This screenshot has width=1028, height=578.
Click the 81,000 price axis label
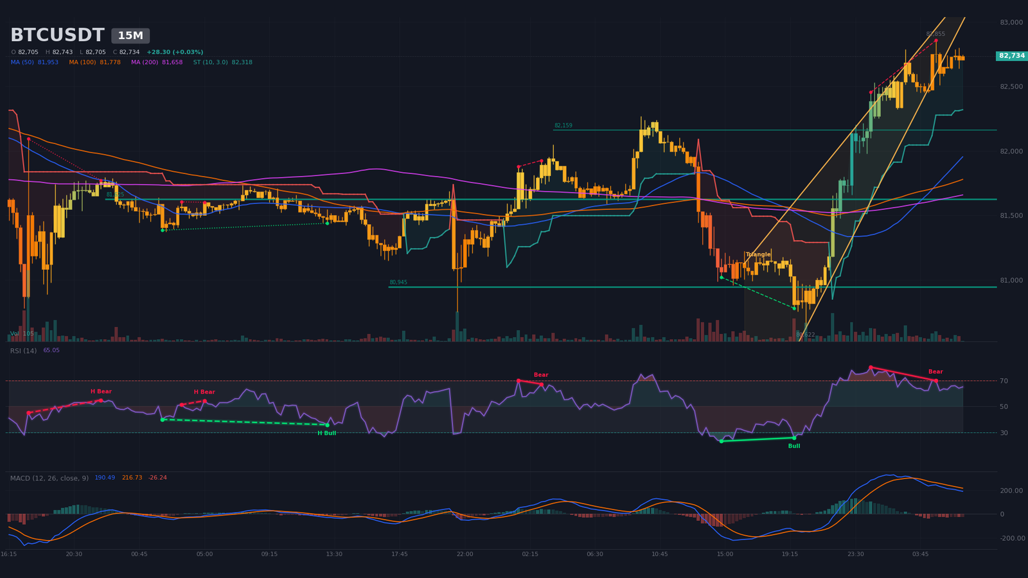pyautogui.click(x=1011, y=281)
